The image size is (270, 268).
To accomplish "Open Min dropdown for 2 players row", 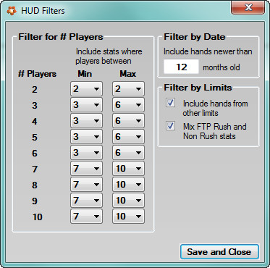I will [86, 89].
